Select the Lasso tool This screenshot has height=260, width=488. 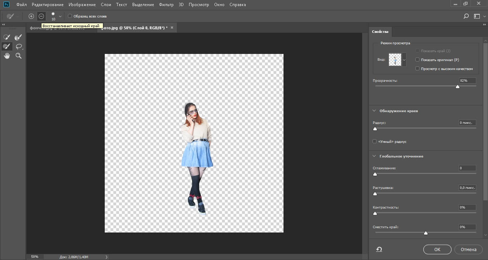coord(19,46)
